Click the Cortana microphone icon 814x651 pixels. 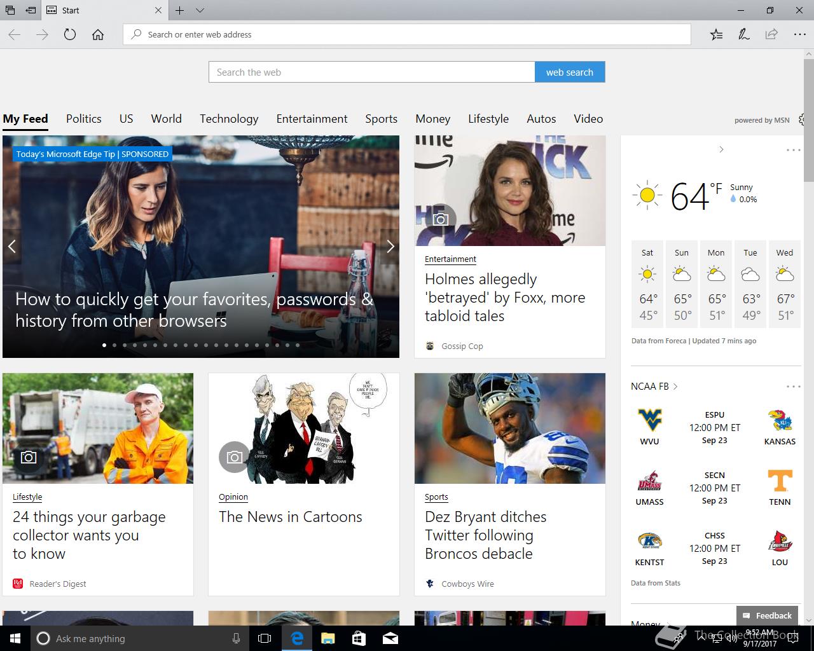click(236, 638)
